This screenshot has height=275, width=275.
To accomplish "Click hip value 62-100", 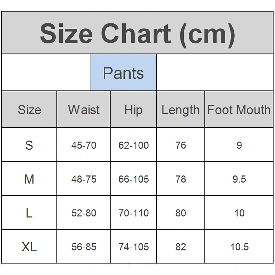I will 133,145.
